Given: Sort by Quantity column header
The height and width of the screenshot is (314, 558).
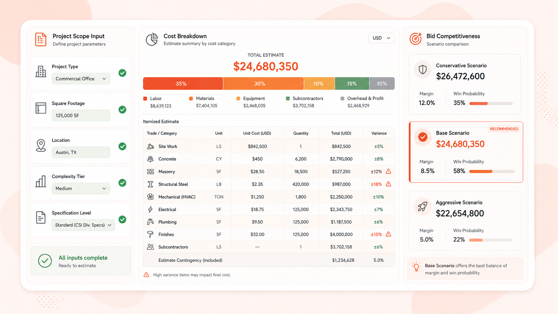Looking at the screenshot, I should (x=301, y=133).
